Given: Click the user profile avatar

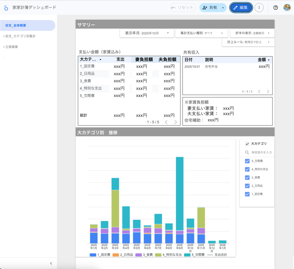Looking at the screenshot, I should [x=287, y=8].
